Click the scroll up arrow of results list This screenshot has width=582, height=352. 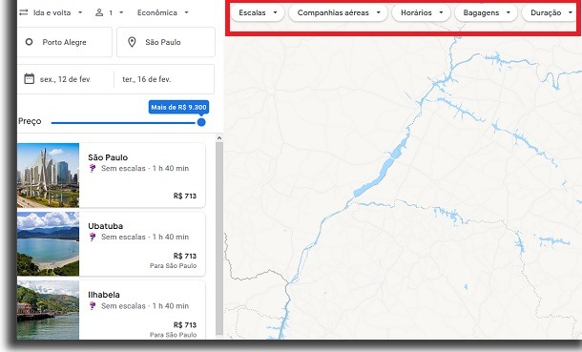(219, 138)
